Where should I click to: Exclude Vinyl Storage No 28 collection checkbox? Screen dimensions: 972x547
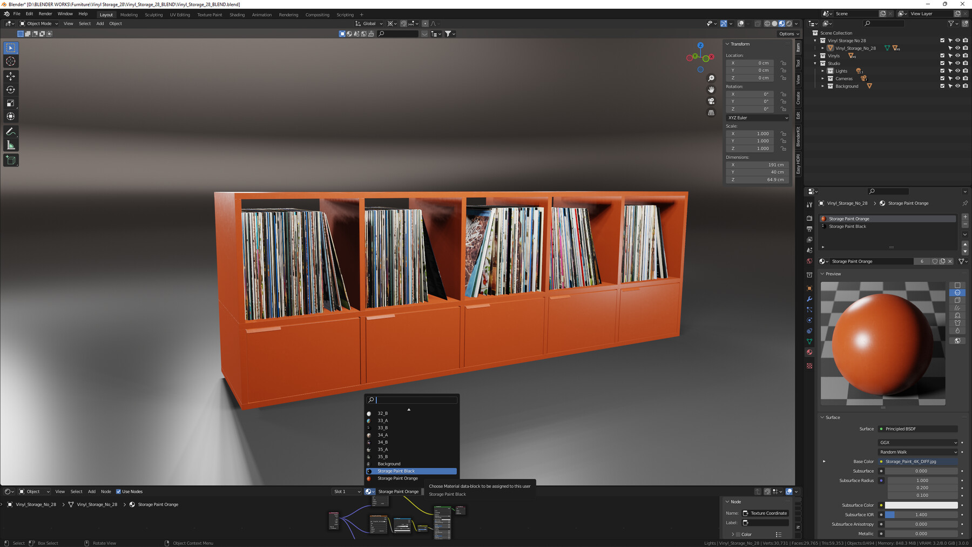coord(942,40)
